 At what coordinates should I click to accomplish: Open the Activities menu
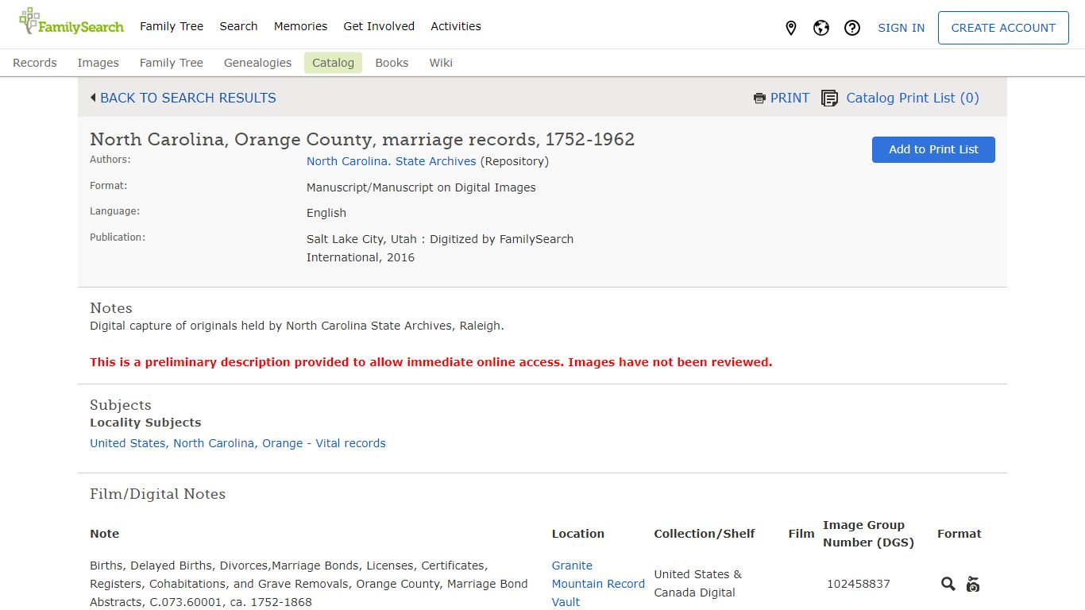point(456,26)
